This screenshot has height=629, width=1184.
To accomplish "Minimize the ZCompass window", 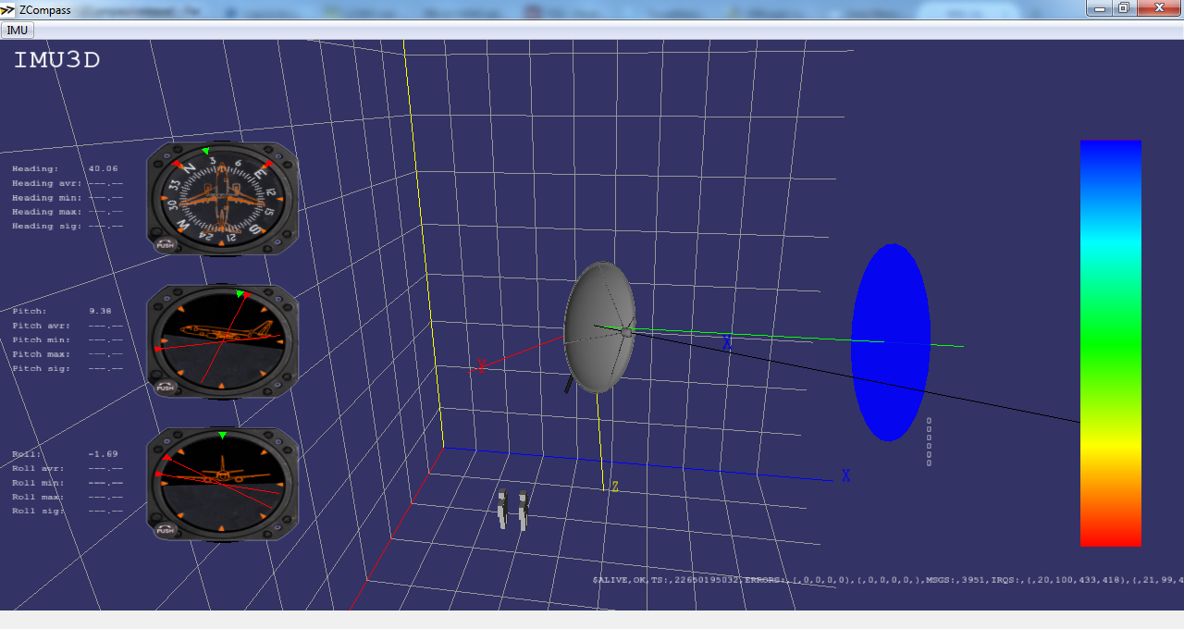I will click(1100, 7).
